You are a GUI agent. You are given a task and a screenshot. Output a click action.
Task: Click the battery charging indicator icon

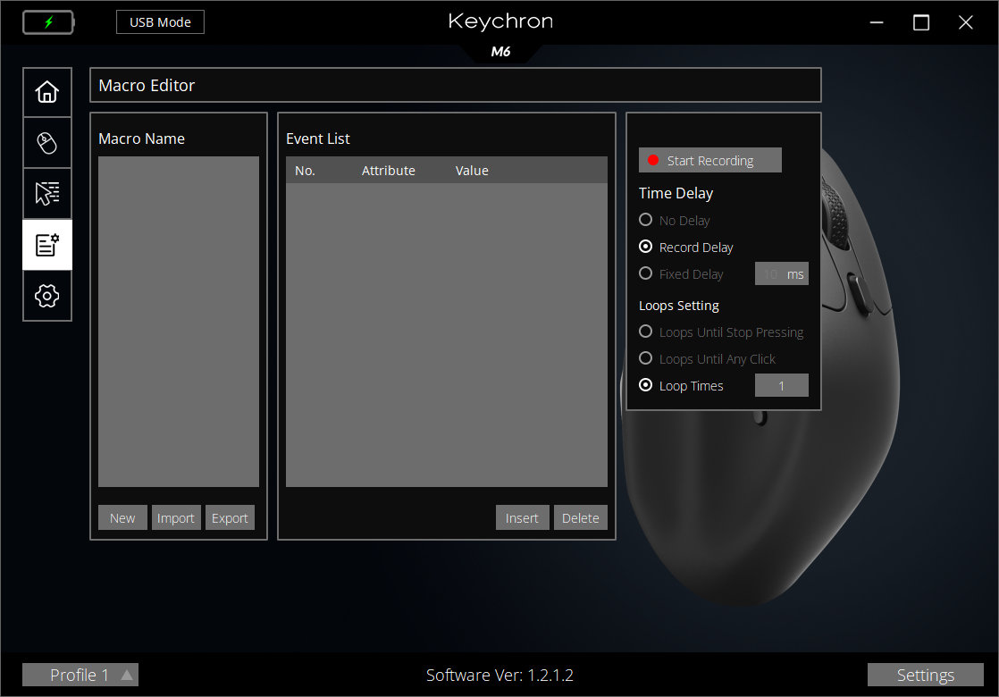coord(48,22)
